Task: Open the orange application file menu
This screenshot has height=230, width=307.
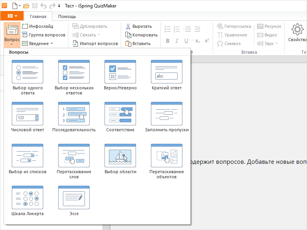Action: click(12, 16)
